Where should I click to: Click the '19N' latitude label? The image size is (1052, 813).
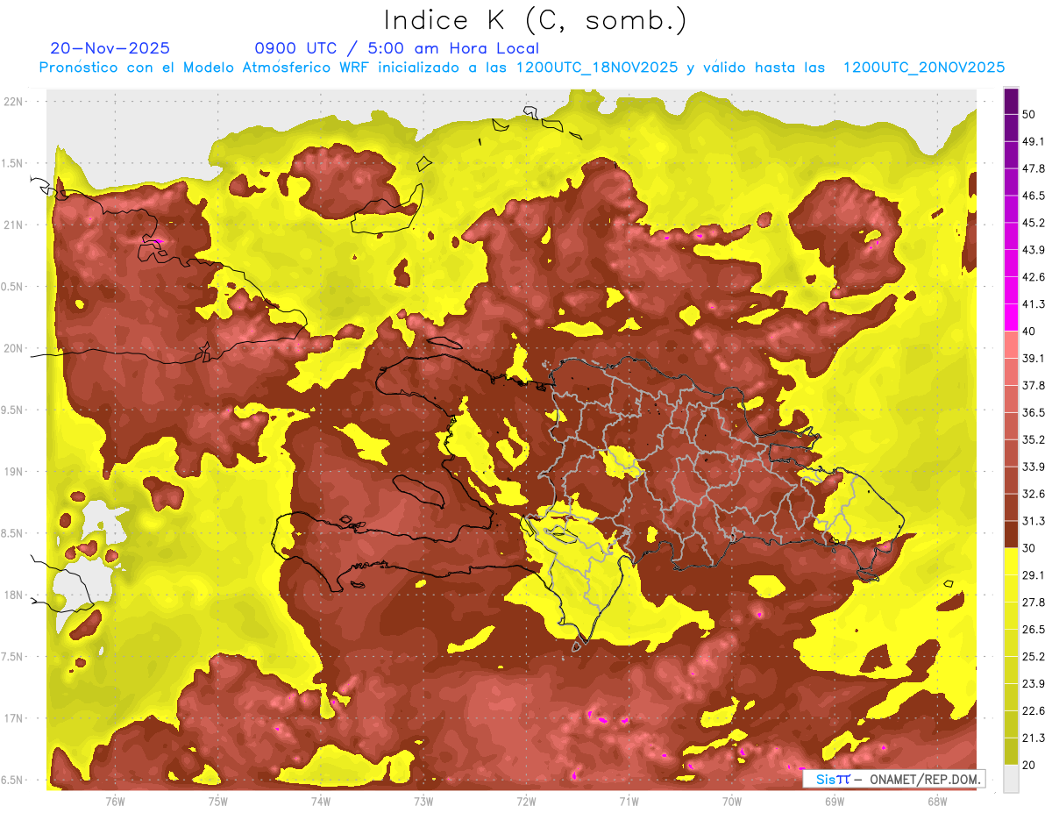tap(15, 471)
